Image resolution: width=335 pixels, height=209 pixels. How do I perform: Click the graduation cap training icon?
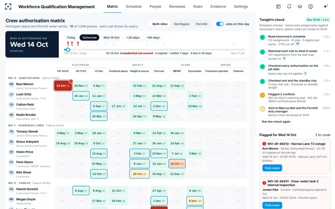[300, 6]
